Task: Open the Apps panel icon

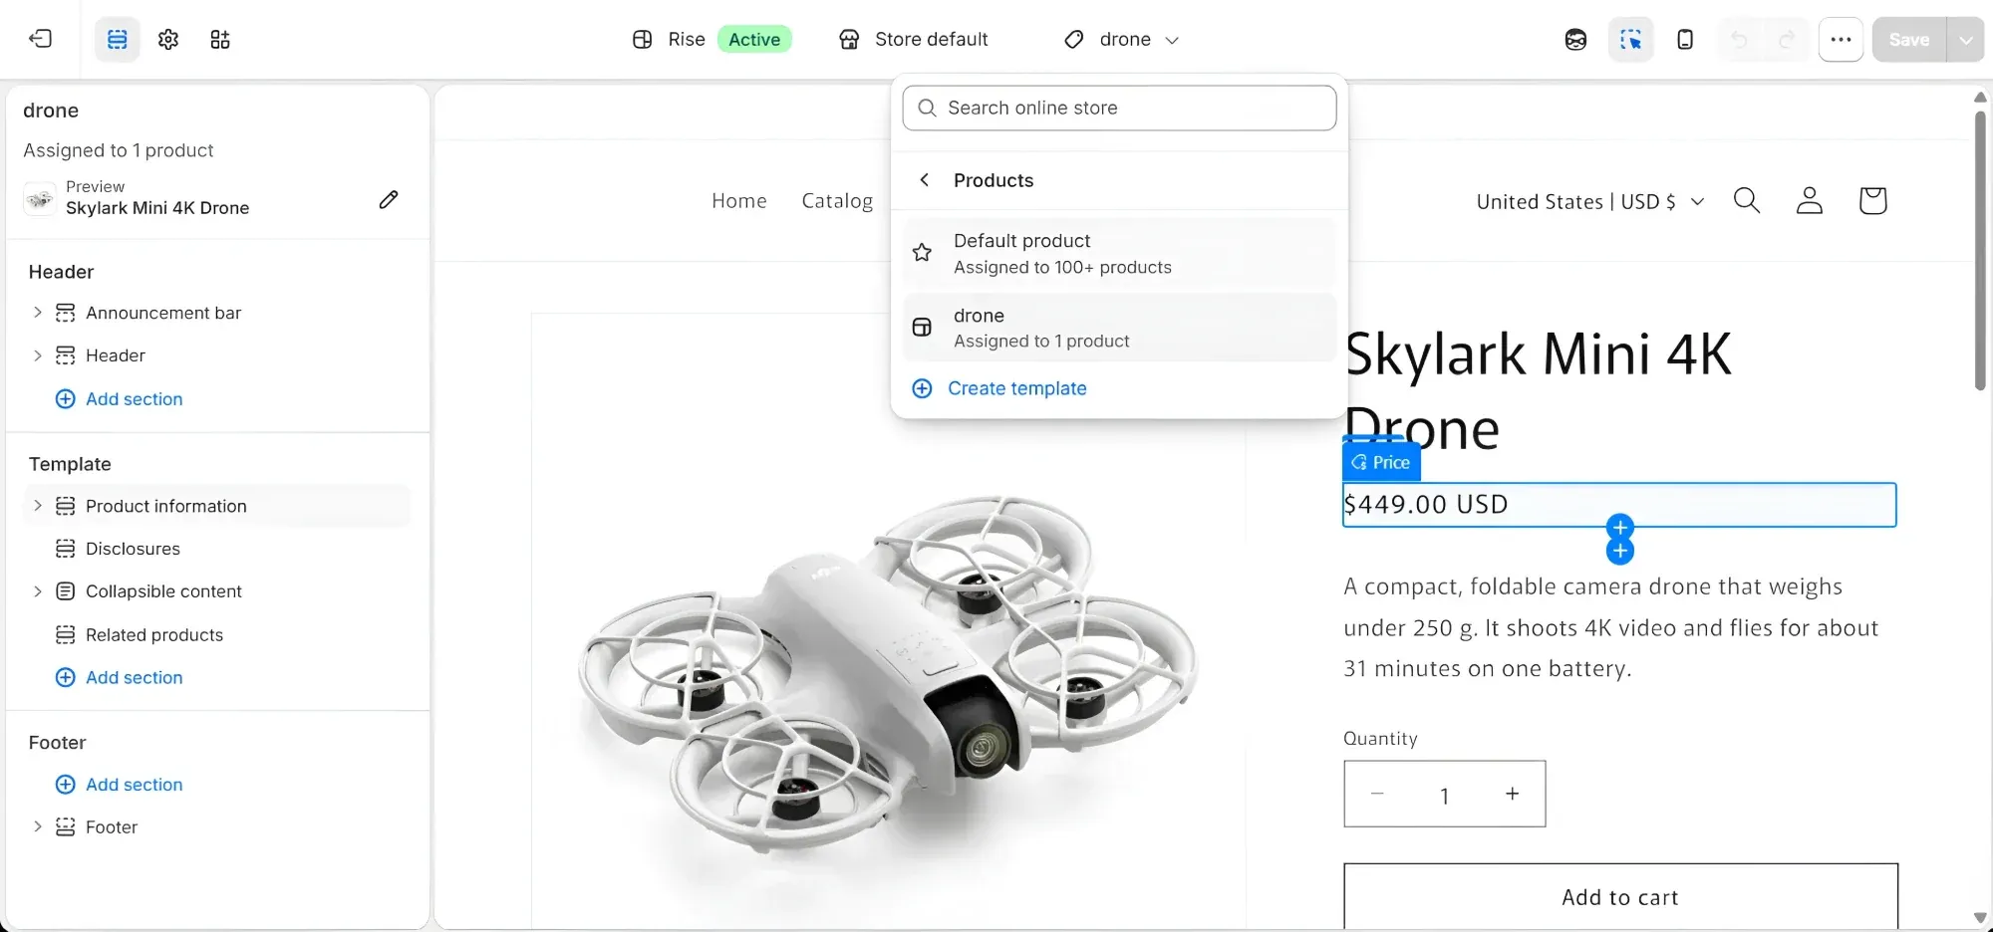Action: (x=220, y=39)
